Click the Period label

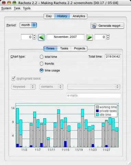pos(11,25)
